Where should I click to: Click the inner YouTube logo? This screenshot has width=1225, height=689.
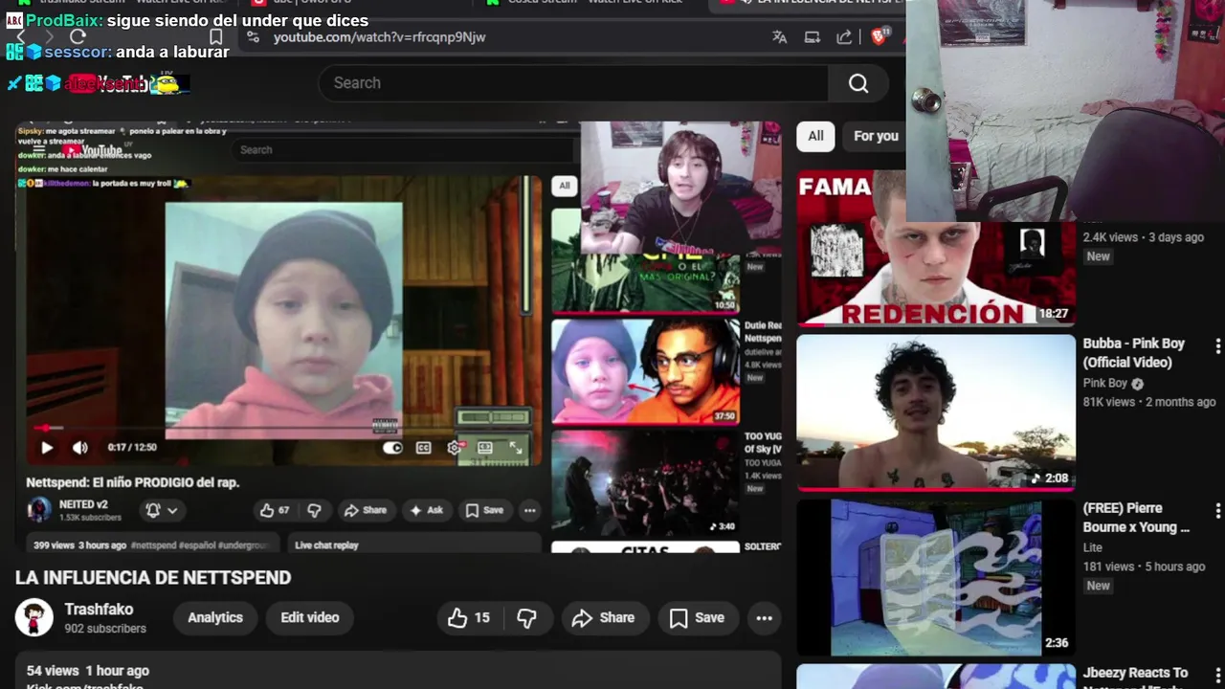(x=92, y=150)
